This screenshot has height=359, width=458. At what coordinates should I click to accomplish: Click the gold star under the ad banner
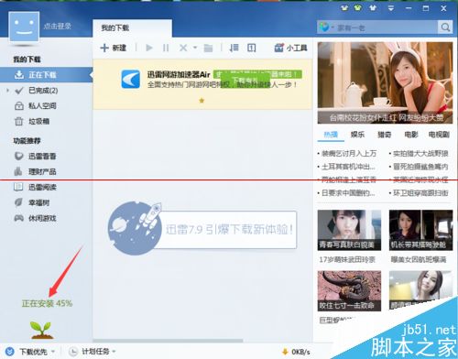point(202,101)
